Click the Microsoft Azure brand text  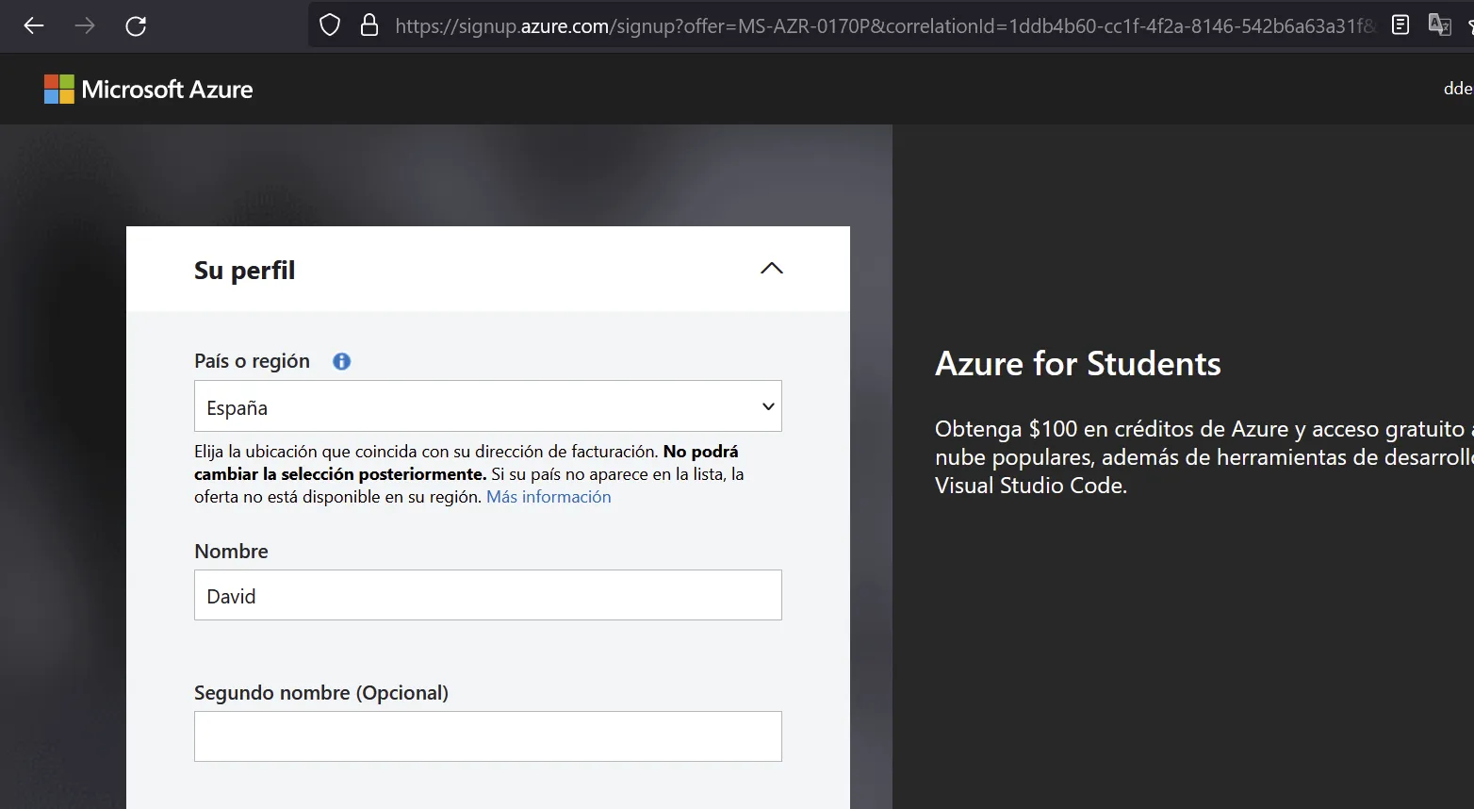point(167,90)
